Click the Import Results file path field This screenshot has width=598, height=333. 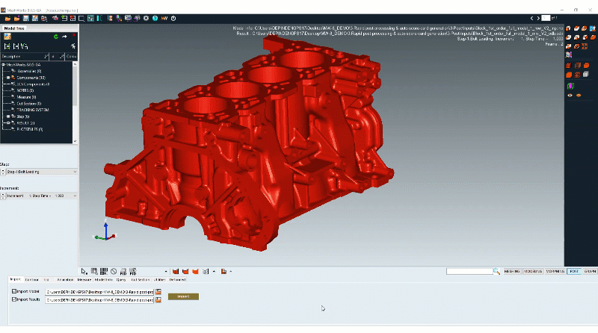[99, 300]
